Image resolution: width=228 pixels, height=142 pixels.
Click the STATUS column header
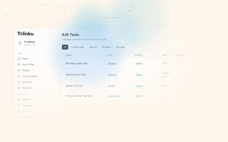coord(138,55)
